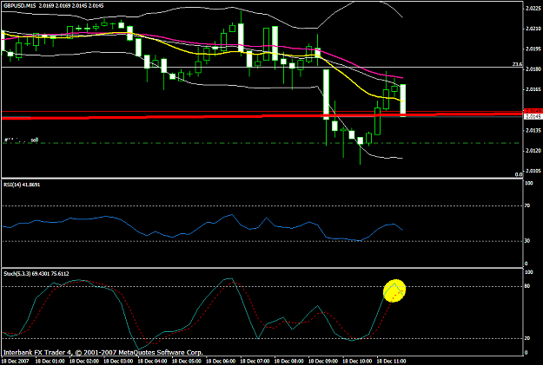Click the 18 Dec 07:00 time label
Image resolution: width=543 pixels, height=365 pixels.
pyautogui.click(x=255, y=362)
